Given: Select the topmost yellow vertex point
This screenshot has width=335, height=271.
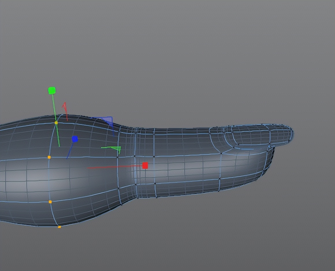Looking at the screenshot, I should pyautogui.click(x=55, y=122).
